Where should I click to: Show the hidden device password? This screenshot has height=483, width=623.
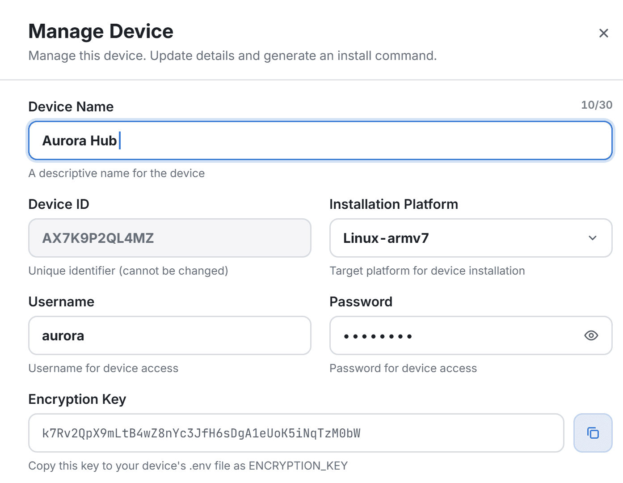(x=591, y=335)
